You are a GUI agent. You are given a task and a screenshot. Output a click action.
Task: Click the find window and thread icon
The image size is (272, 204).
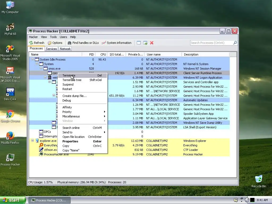click(x=145, y=43)
